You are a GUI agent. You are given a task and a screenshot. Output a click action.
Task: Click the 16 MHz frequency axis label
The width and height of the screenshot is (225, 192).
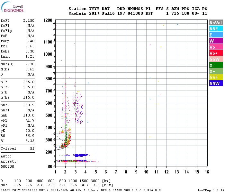[x=207, y=172]
